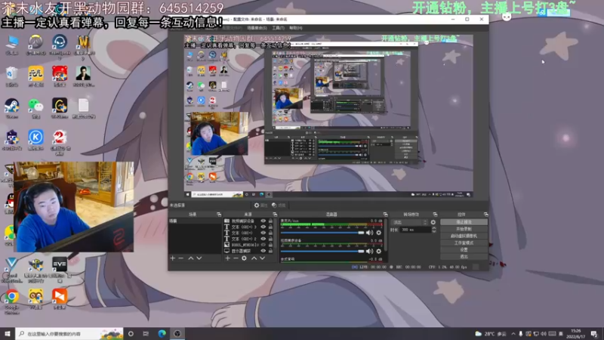Click the Exit button in Controls
Screen dimensions: 604x340
tap(464, 256)
